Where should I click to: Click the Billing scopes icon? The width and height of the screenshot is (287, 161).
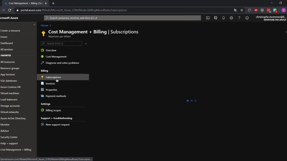(42, 110)
